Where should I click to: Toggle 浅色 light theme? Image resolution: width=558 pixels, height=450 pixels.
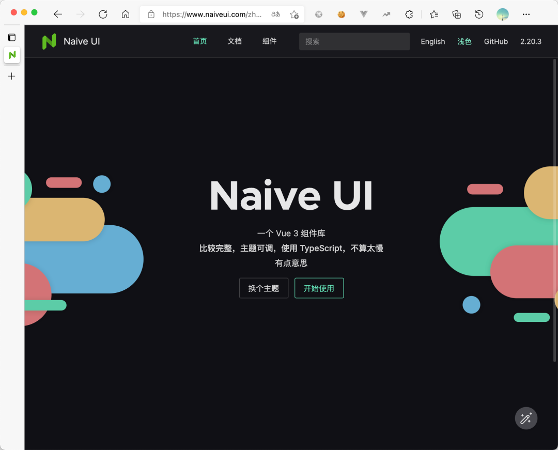click(x=464, y=42)
